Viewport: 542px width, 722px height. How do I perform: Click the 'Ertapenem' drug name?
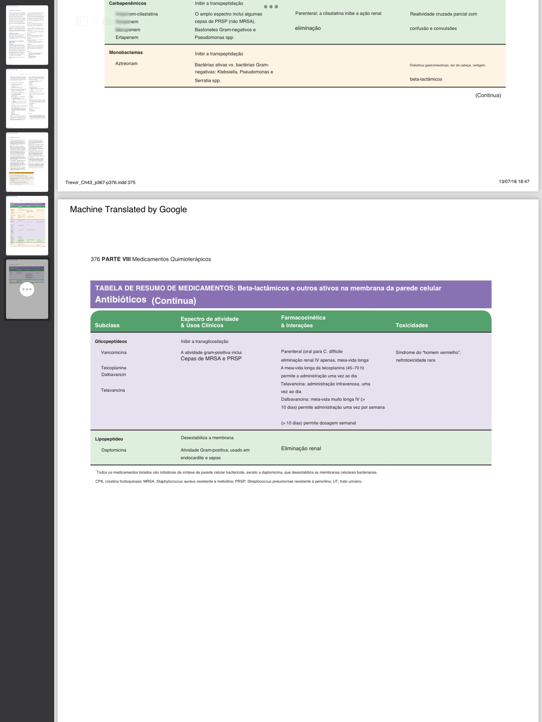[x=127, y=37]
